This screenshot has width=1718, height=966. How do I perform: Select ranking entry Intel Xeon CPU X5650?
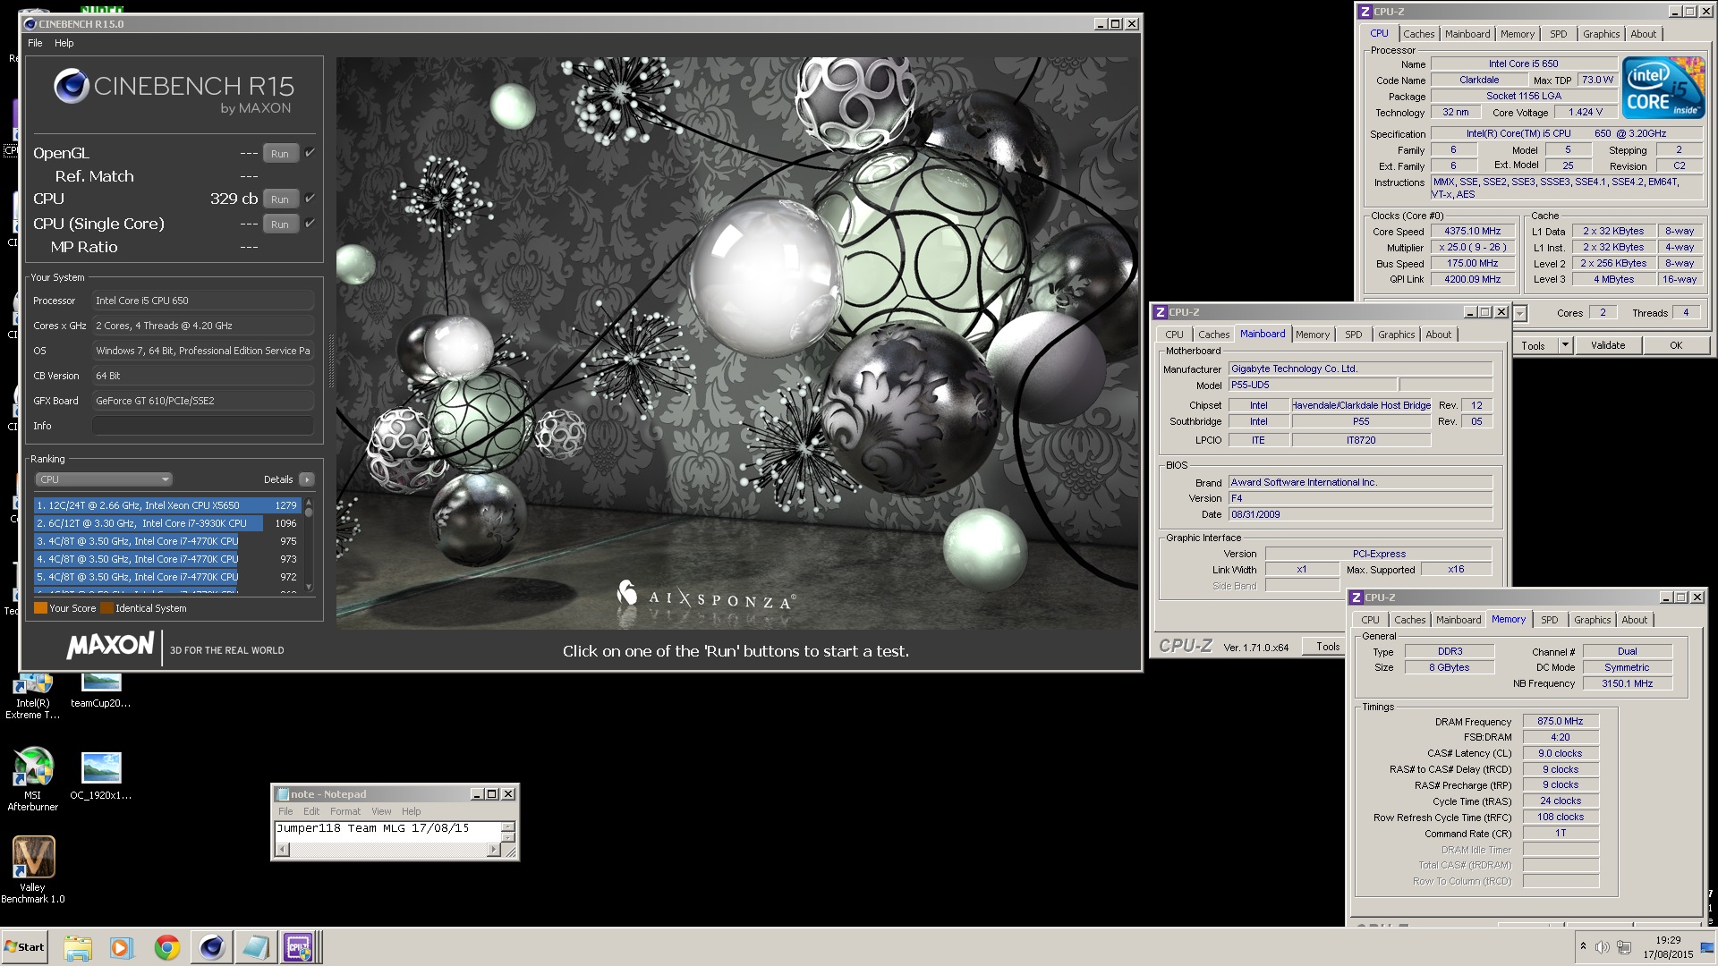pos(167,505)
